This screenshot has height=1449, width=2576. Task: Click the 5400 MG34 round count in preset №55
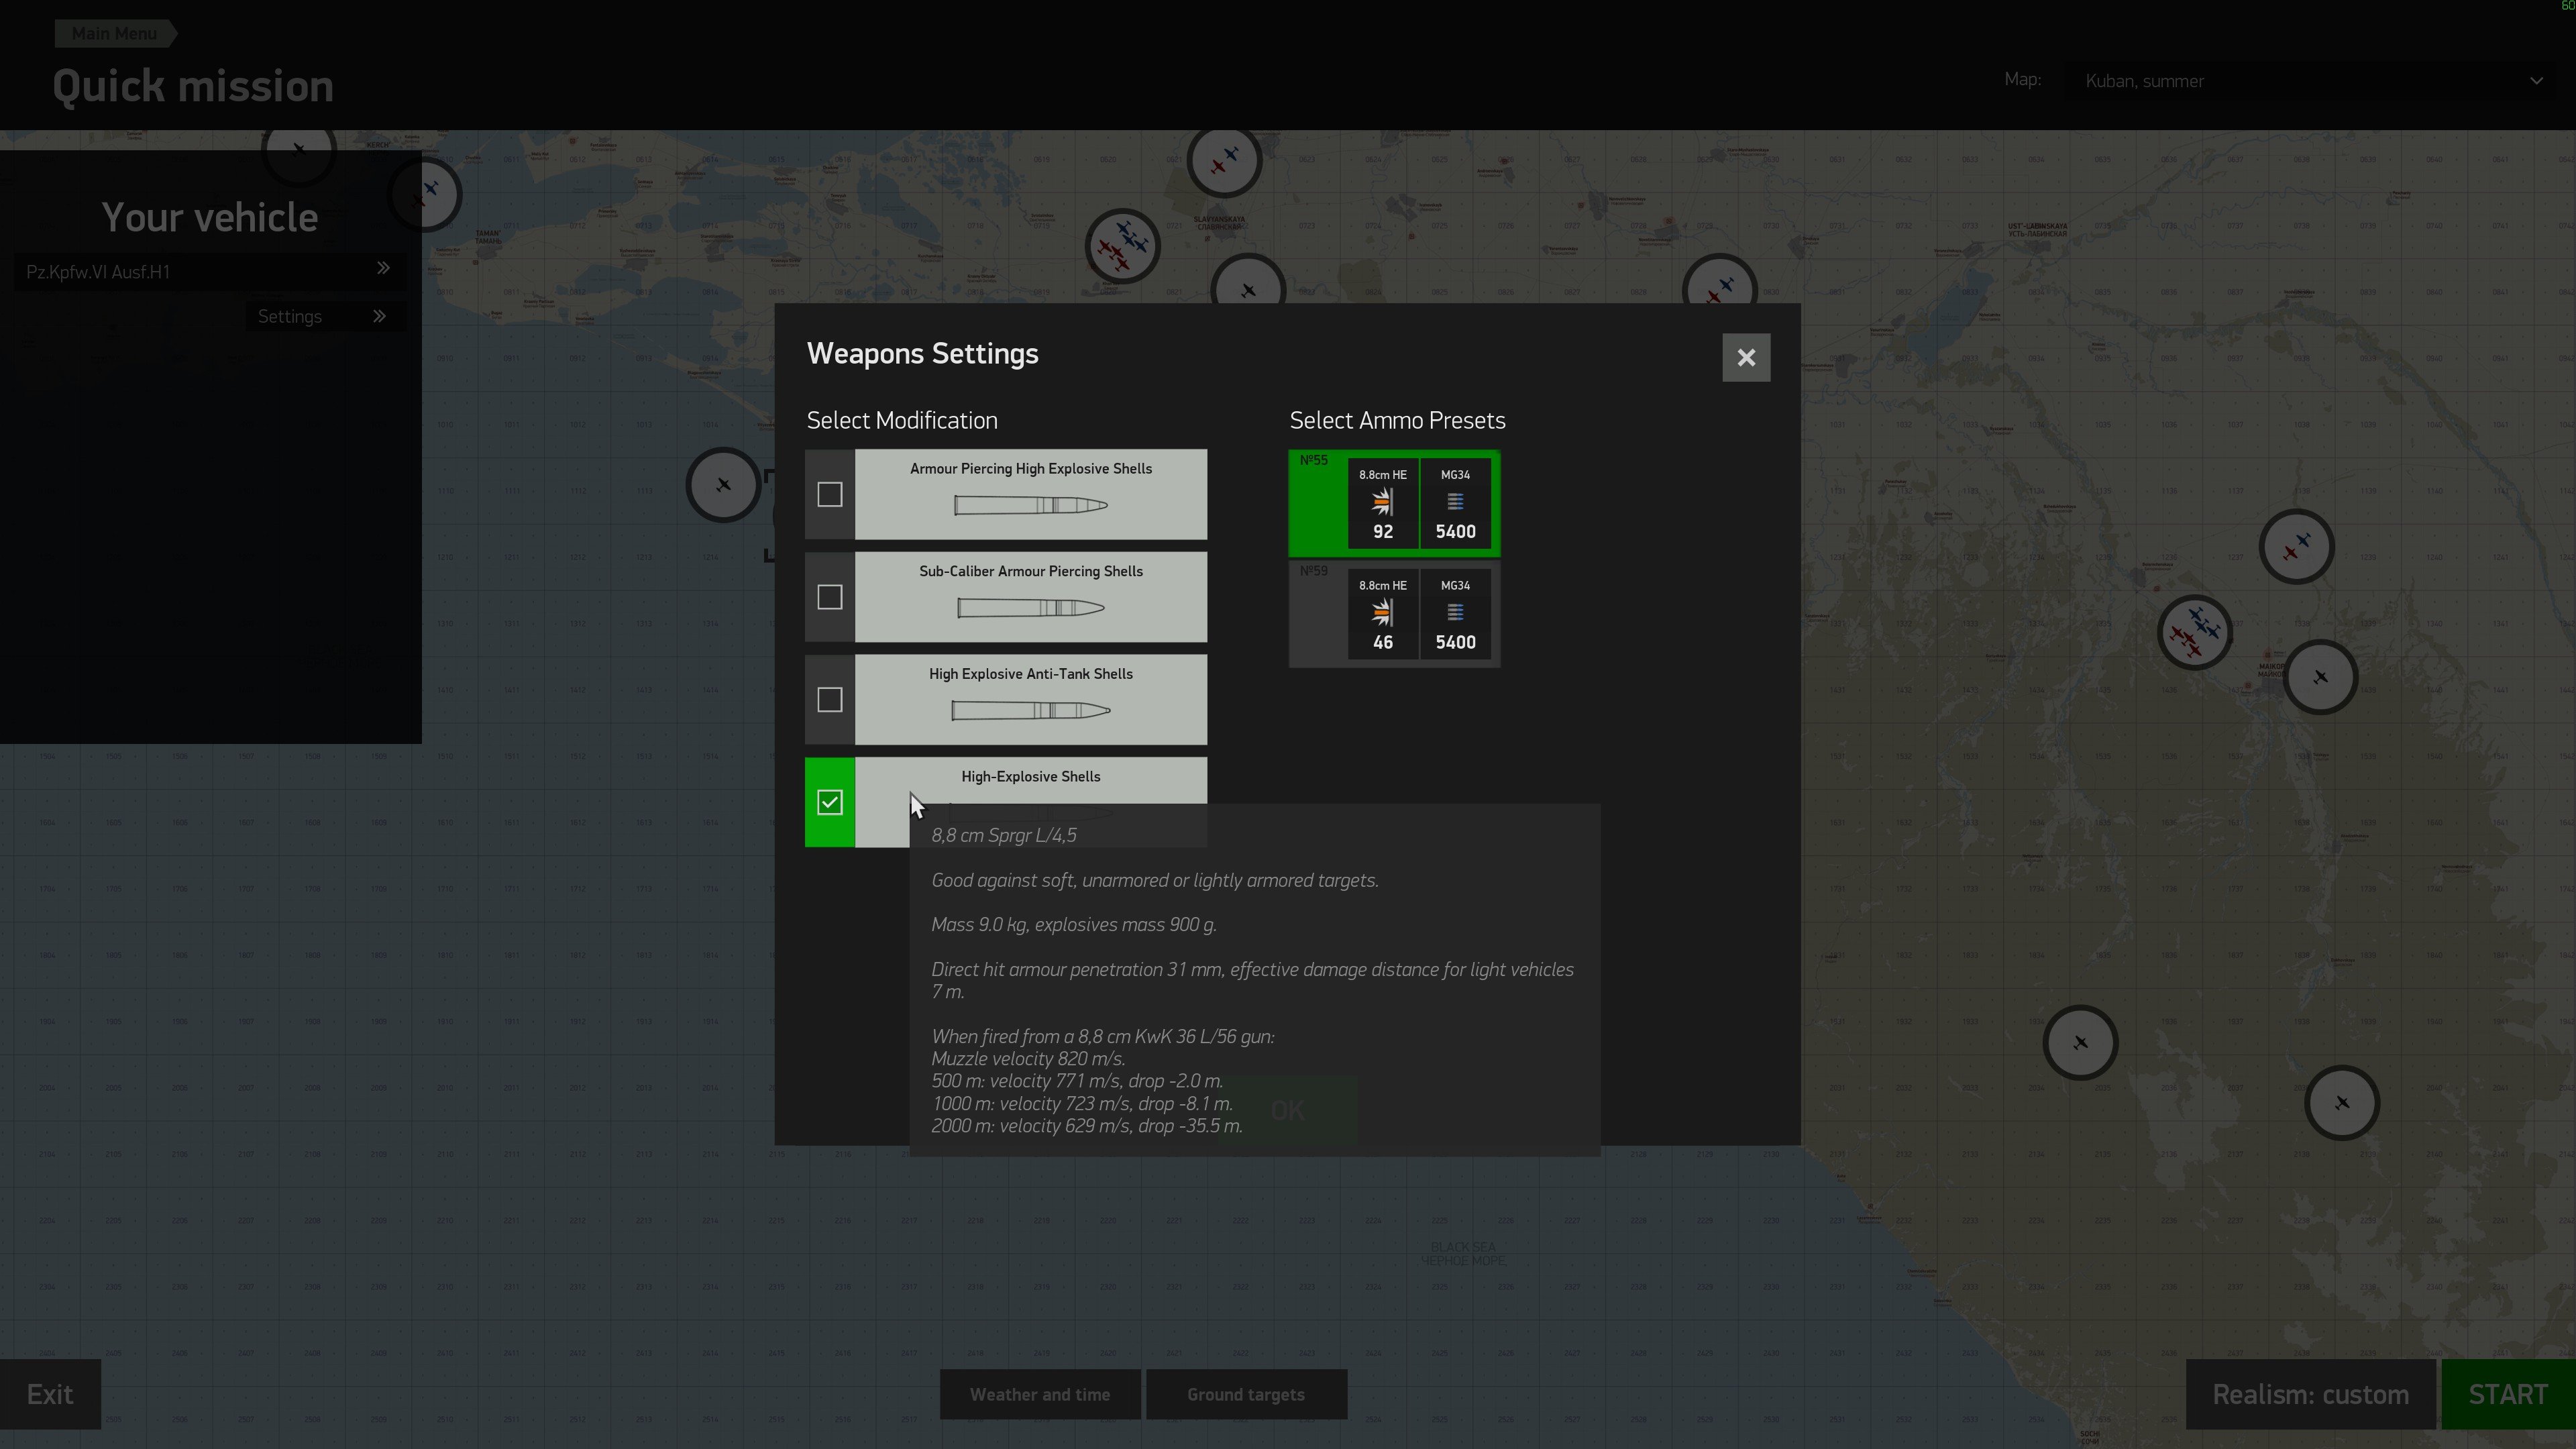(1455, 532)
